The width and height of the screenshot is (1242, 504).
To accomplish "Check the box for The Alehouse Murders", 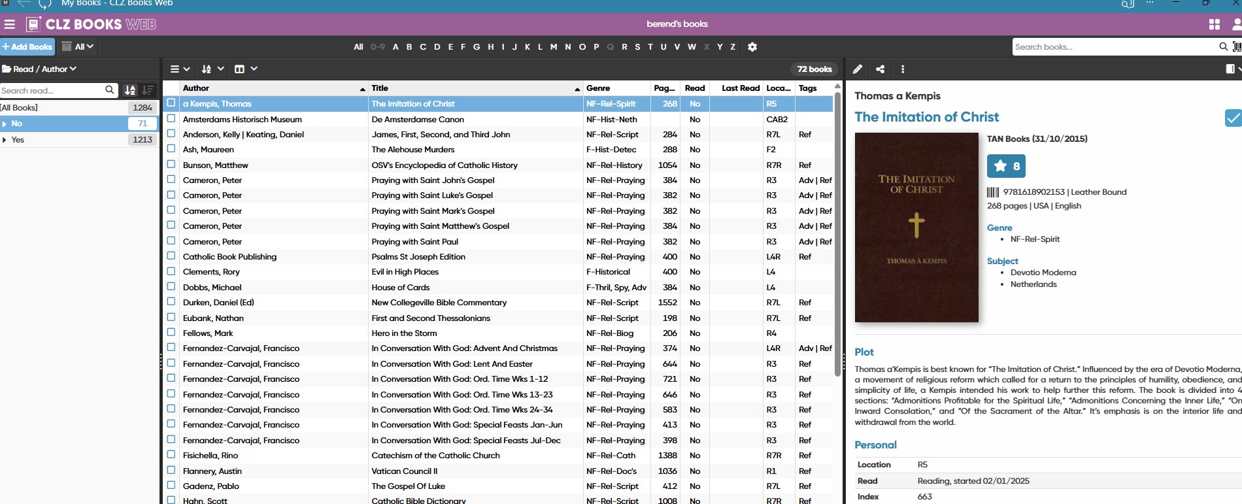I will (x=171, y=149).
